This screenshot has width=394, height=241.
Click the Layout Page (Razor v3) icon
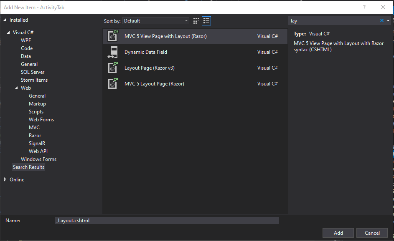(x=113, y=68)
